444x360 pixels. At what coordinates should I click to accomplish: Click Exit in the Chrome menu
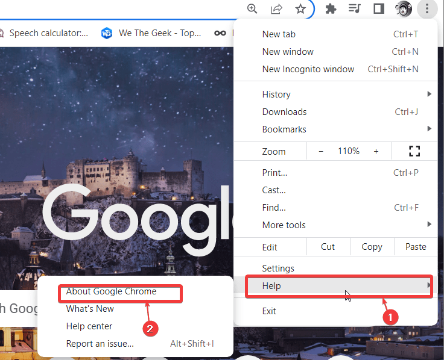tap(335, 311)
